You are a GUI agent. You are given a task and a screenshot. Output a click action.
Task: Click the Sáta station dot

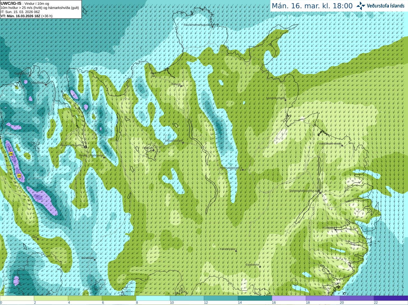click(x=38, y=239)
